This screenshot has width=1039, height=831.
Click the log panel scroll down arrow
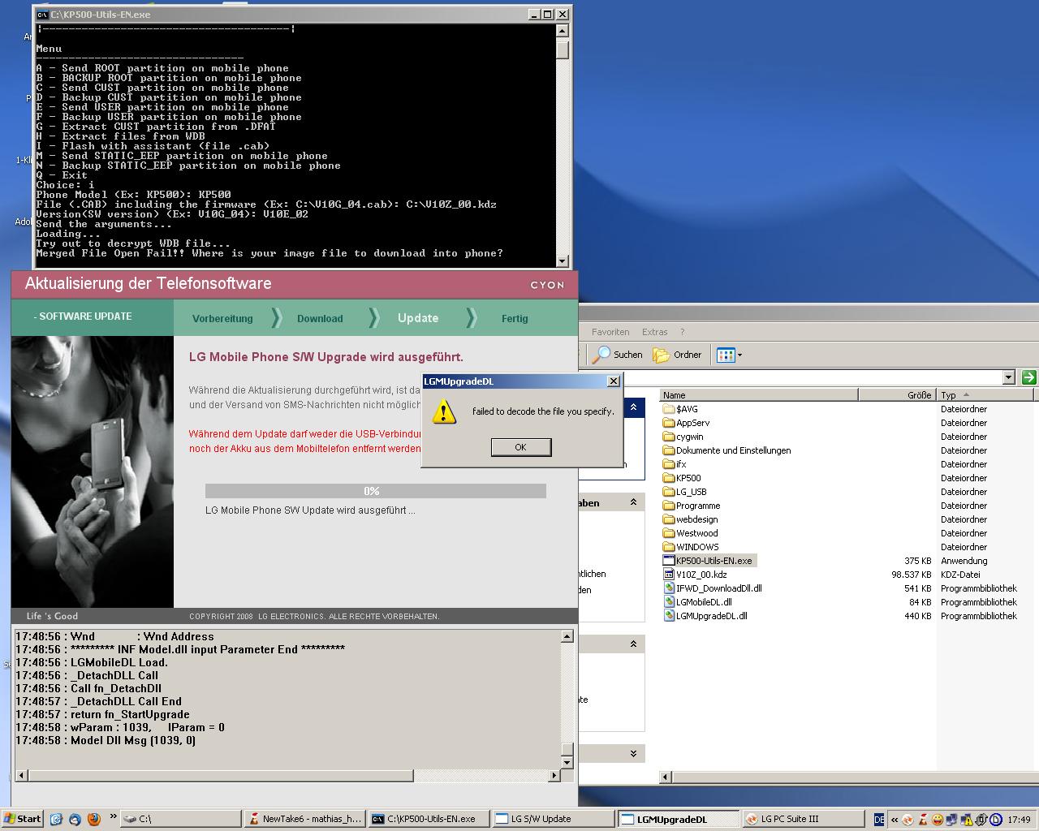[567, 762]
